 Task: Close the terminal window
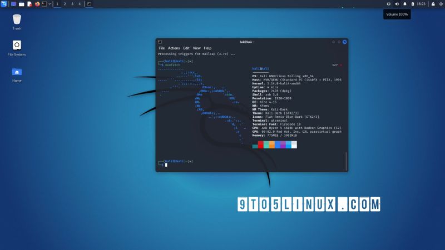(x=344, y=42)
